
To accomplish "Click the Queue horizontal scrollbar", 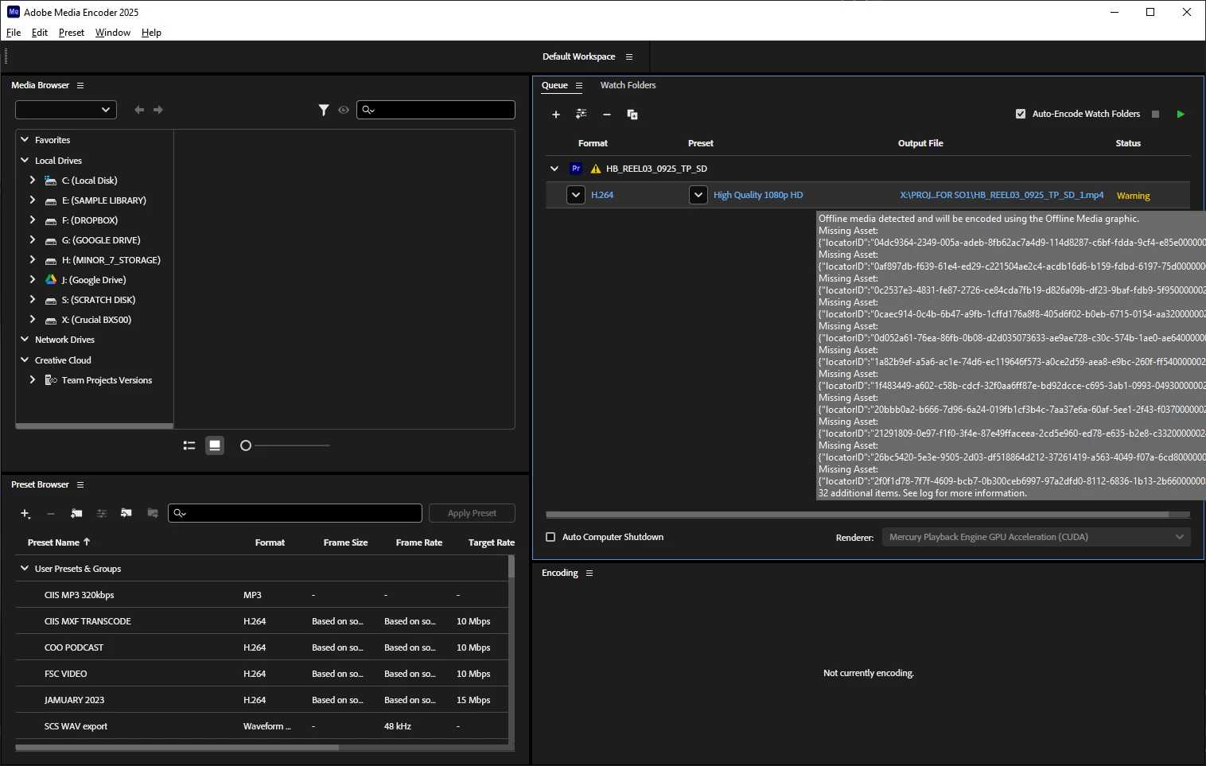I will point(857,515).
